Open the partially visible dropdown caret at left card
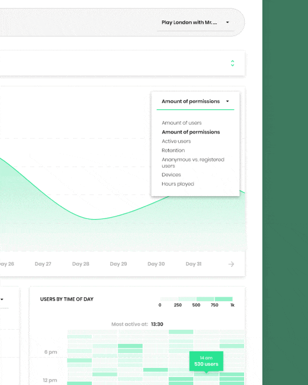The image size is (308, 385). point(2,299)
